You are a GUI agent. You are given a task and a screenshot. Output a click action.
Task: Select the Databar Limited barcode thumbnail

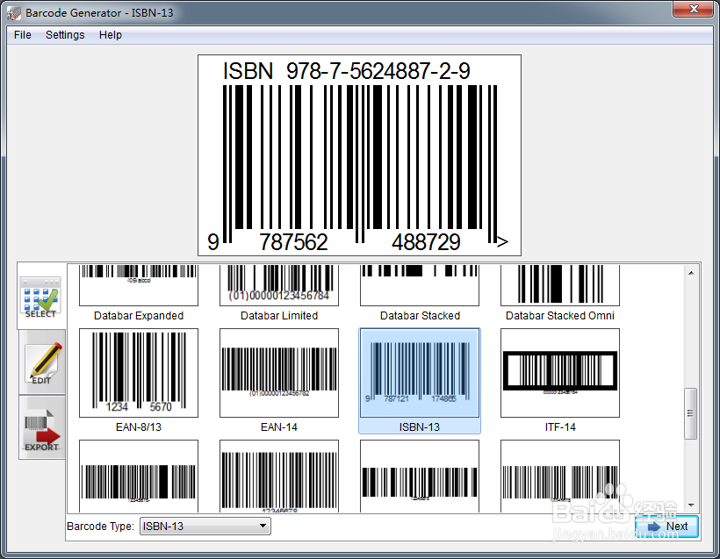(279, 285)
